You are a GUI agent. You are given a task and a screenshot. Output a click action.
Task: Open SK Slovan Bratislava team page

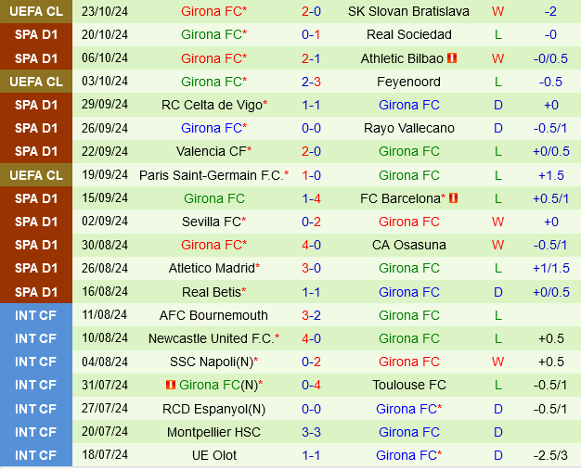pos(408,11)
